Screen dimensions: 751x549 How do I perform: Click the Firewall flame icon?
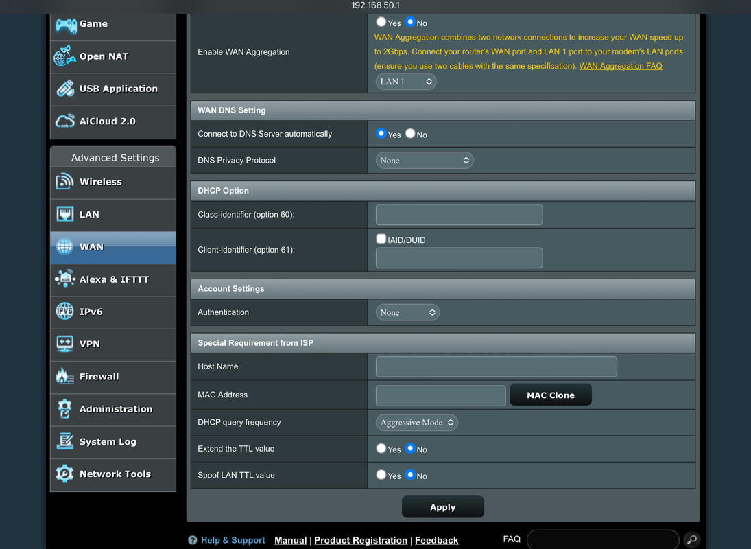click(64, 376)
